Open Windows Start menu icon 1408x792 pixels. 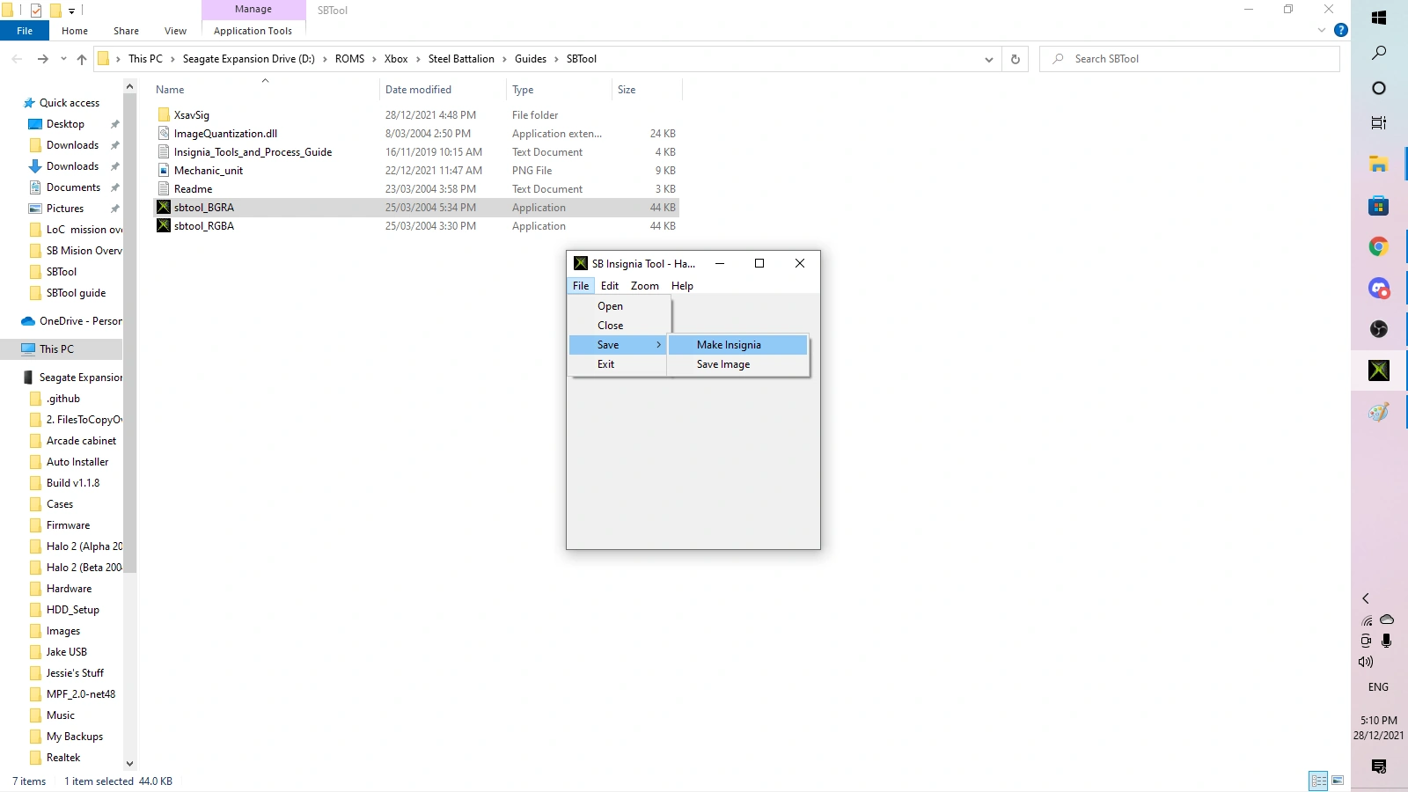coord(1379,18)
